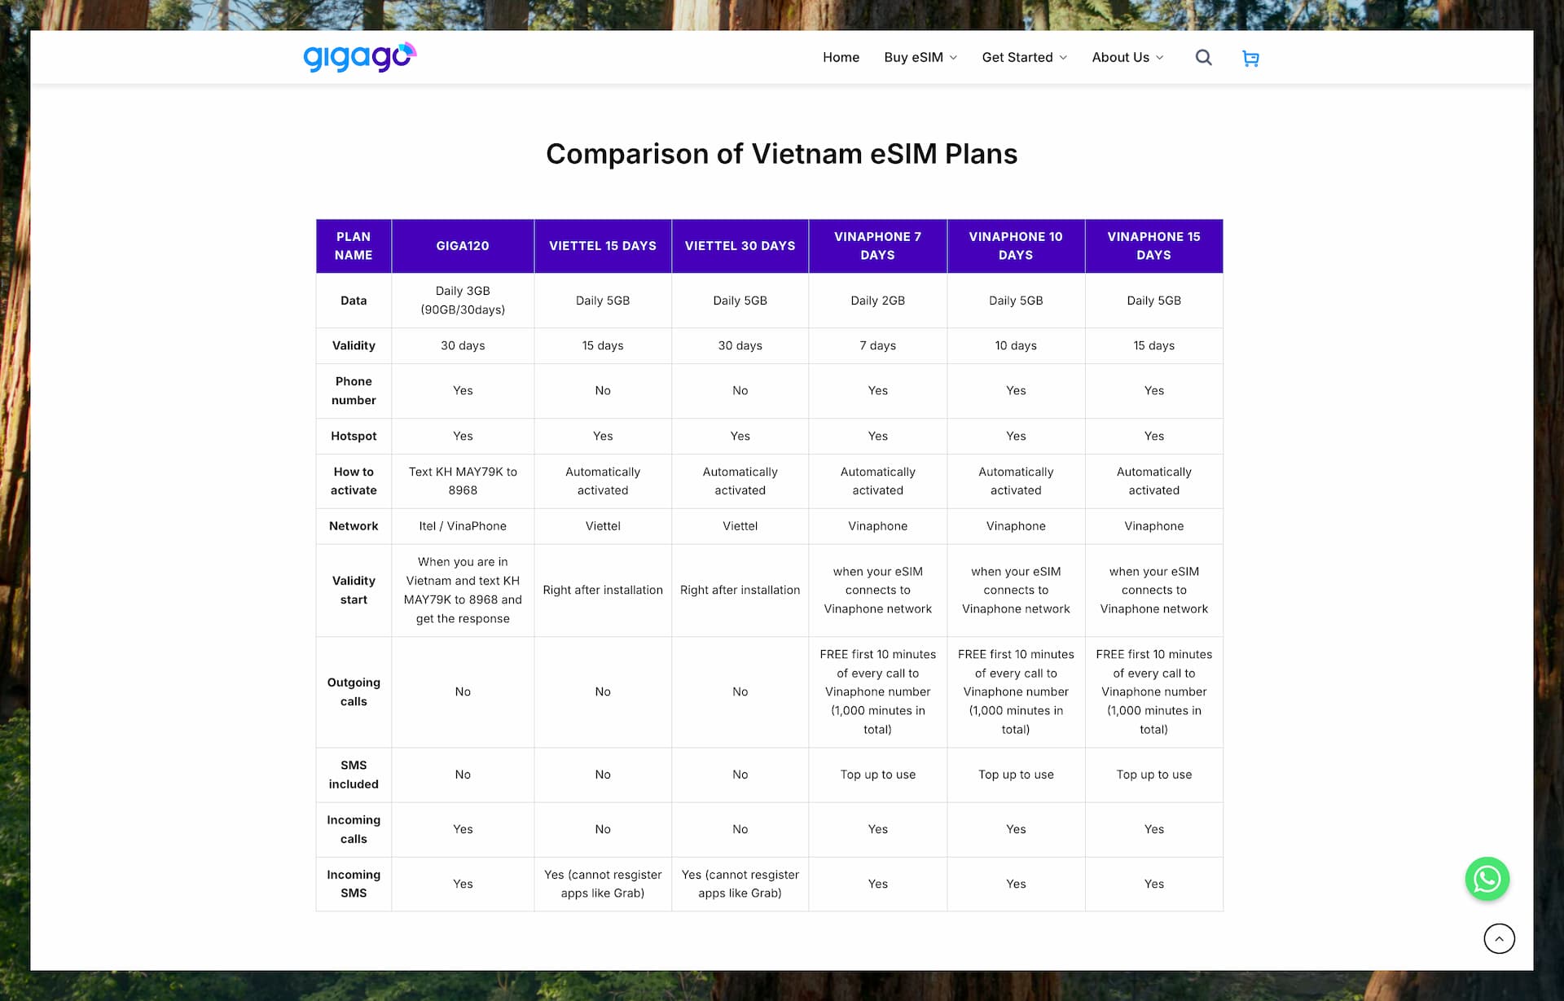This screenshot has height=1001, width=1564.
Task: Expand the Buy eSIM menu
Action: tap(919, 57)
